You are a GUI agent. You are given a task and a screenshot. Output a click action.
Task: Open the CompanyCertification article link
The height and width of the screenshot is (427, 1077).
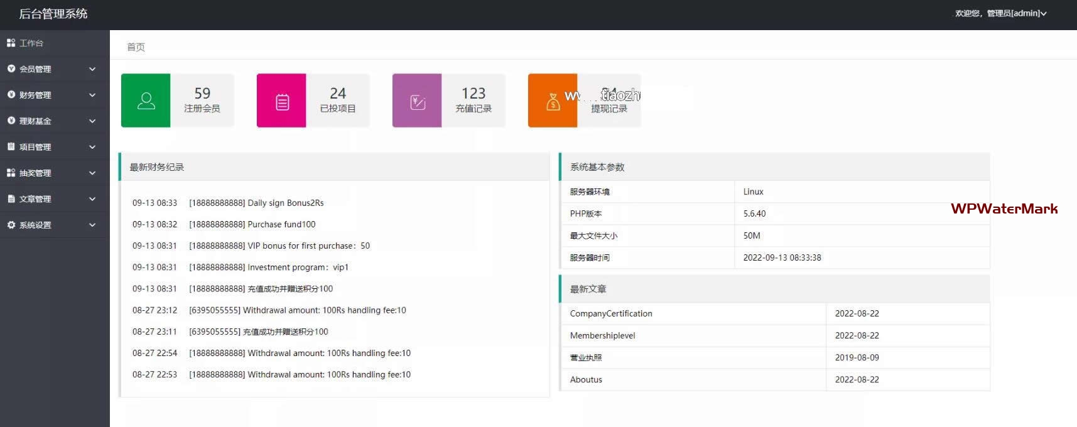tap(610, 313)
